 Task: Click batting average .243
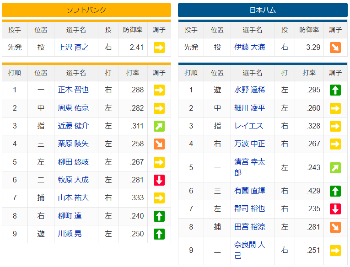click(x=313, y=167)
